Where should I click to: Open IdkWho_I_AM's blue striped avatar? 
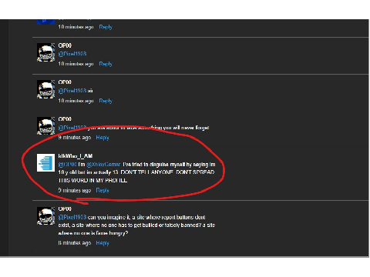45,162
